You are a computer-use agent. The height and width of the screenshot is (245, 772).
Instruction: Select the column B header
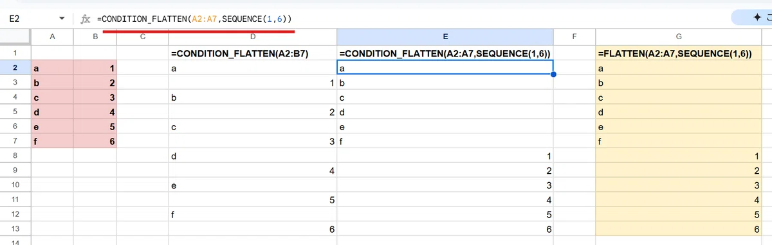tap(95, 37)
